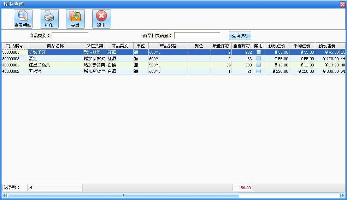The height and width of the screenshot is (200, 347).
Task: Click the total stock value 456.00
Action: click(x=242, y=188)
